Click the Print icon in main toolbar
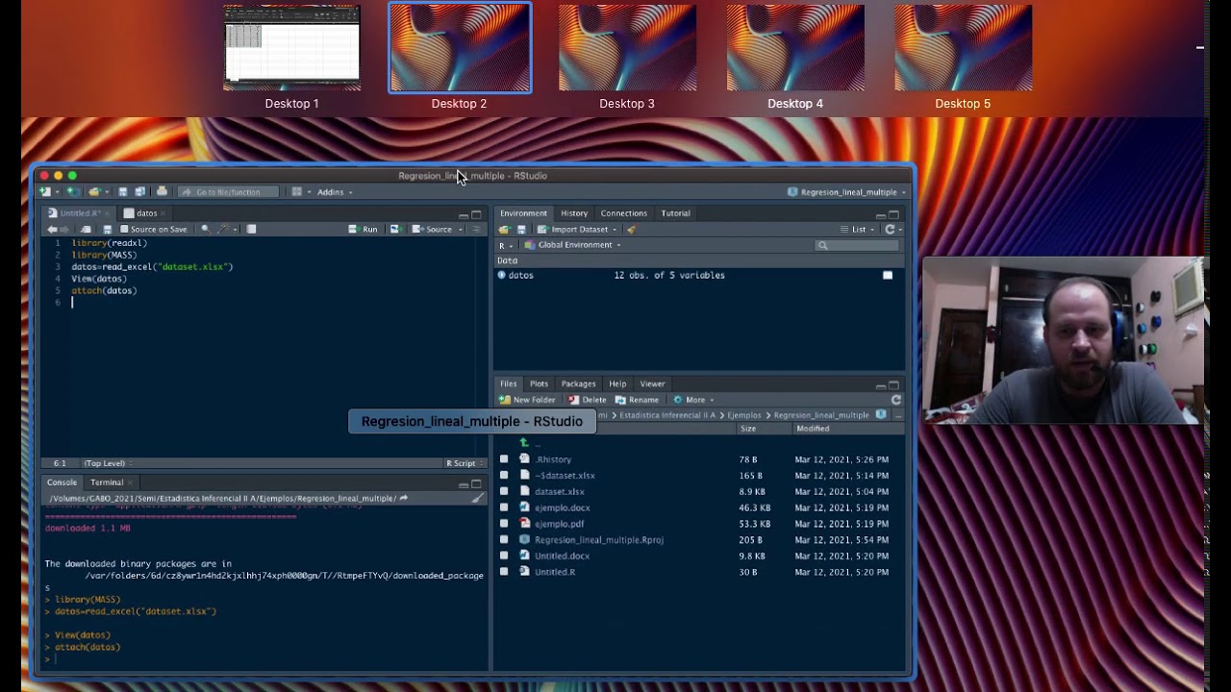The image size is (1231, 692). [x=162, y=191]
